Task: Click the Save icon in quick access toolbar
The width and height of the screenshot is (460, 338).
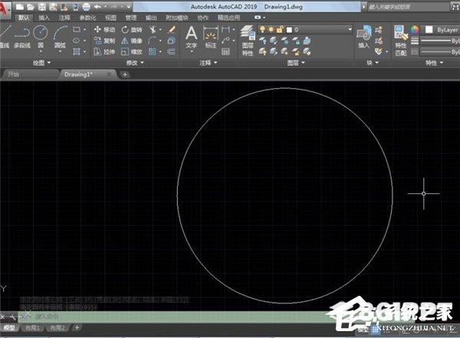Action: click(42, 6)
